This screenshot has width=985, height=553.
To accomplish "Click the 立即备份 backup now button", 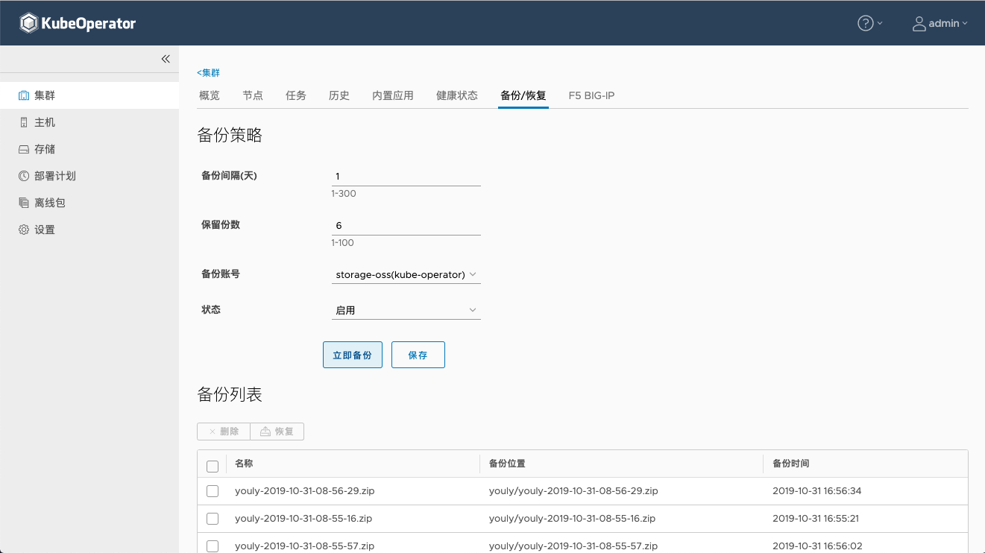I will point(352,355).
